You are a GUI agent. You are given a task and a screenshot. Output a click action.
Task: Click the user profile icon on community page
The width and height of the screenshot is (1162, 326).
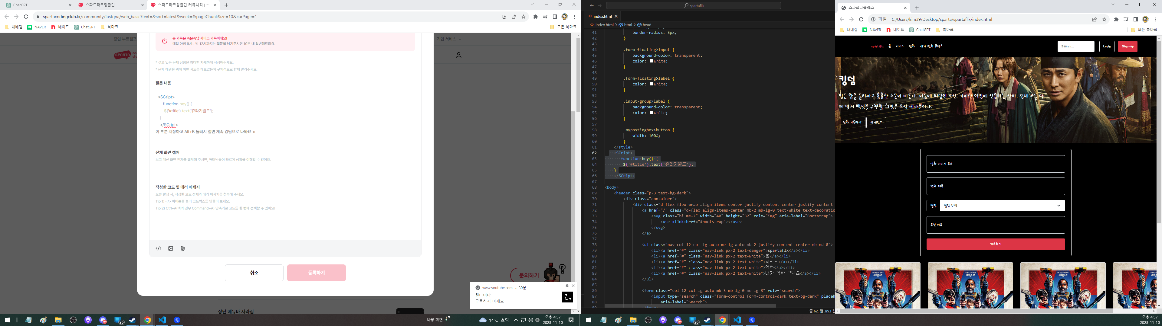[x=459, y=55]
